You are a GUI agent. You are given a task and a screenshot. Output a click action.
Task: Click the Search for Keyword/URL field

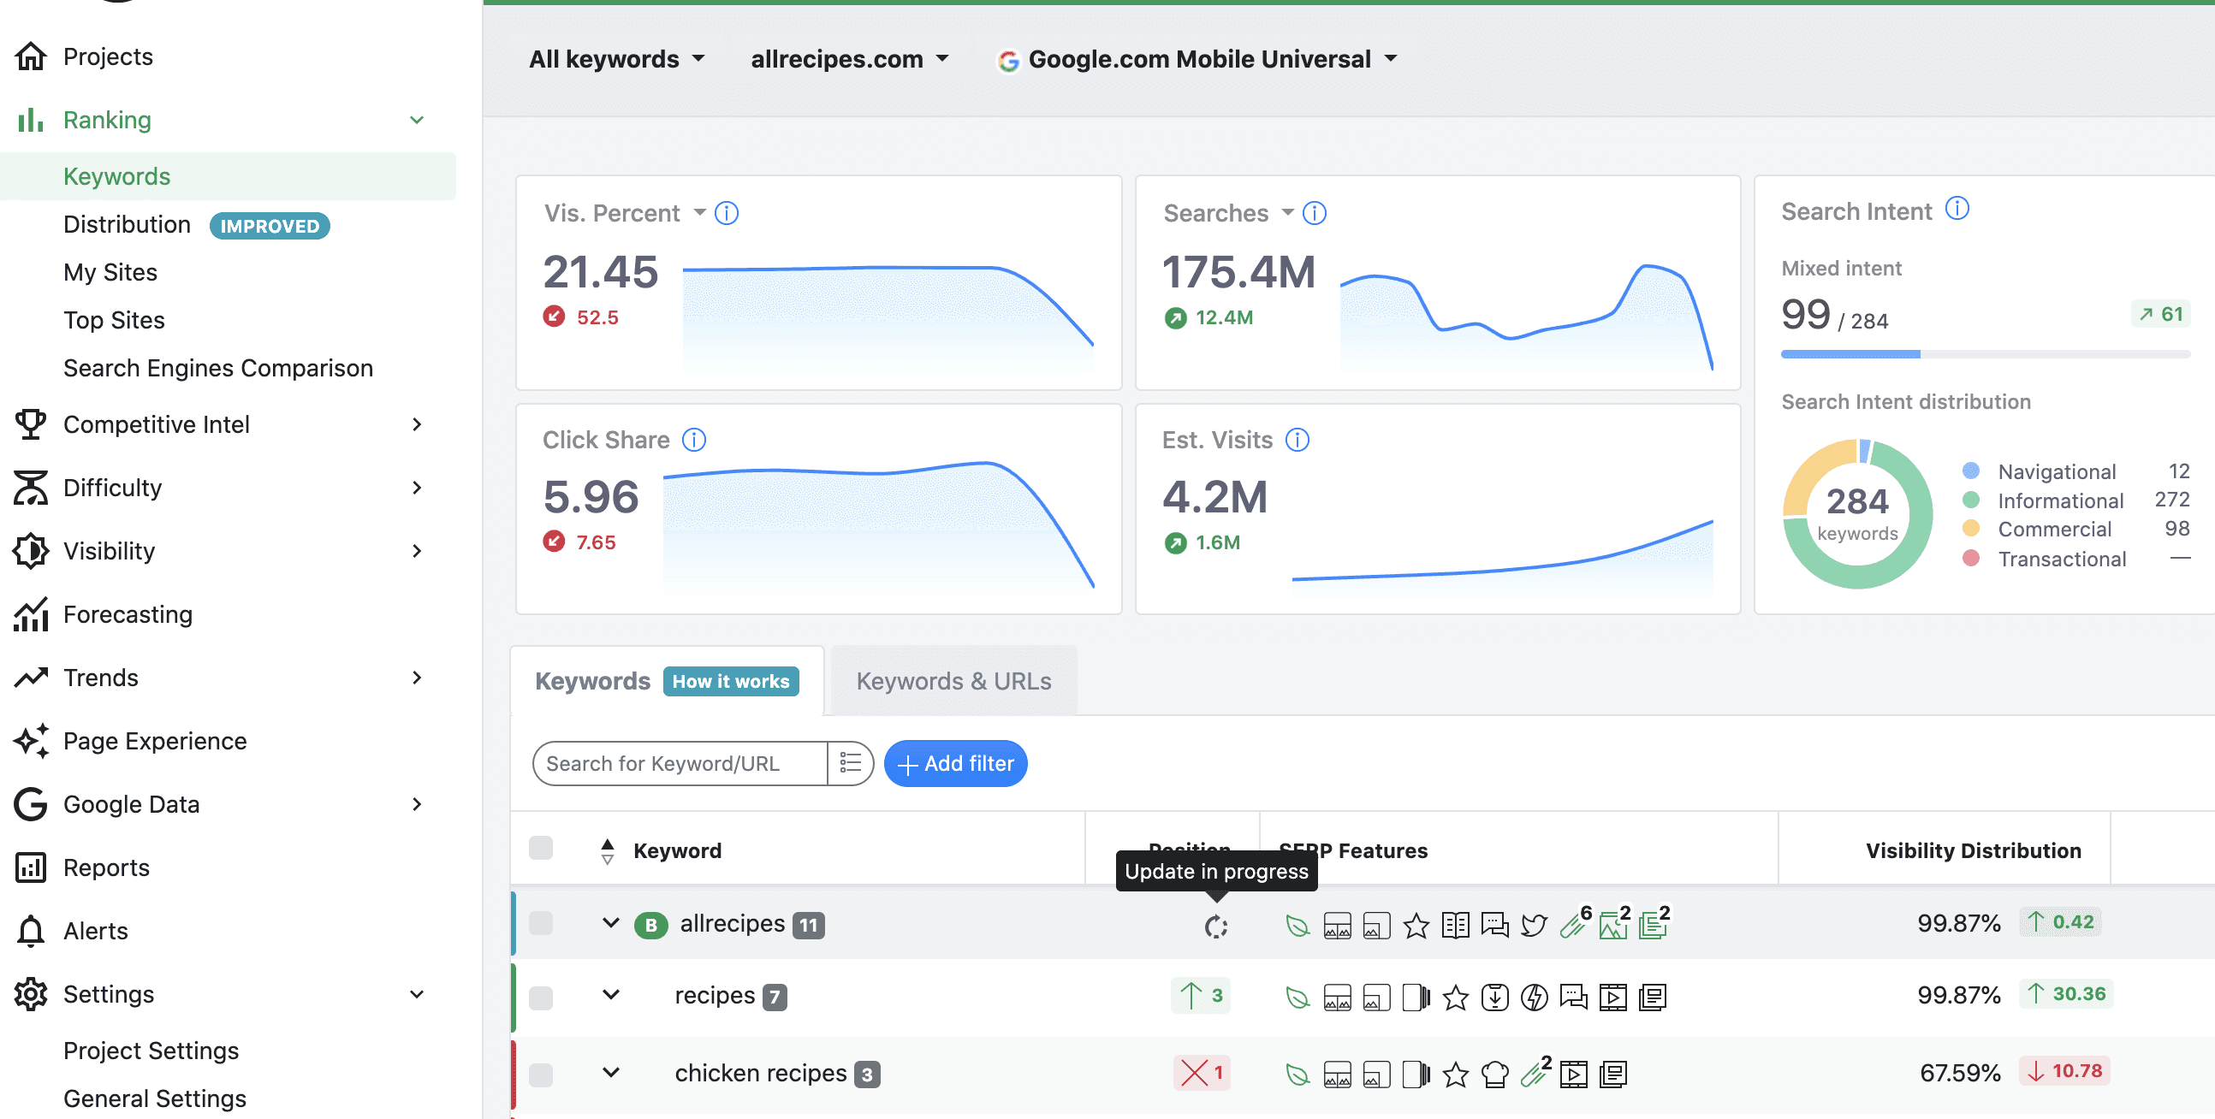(x=680, y=763)
